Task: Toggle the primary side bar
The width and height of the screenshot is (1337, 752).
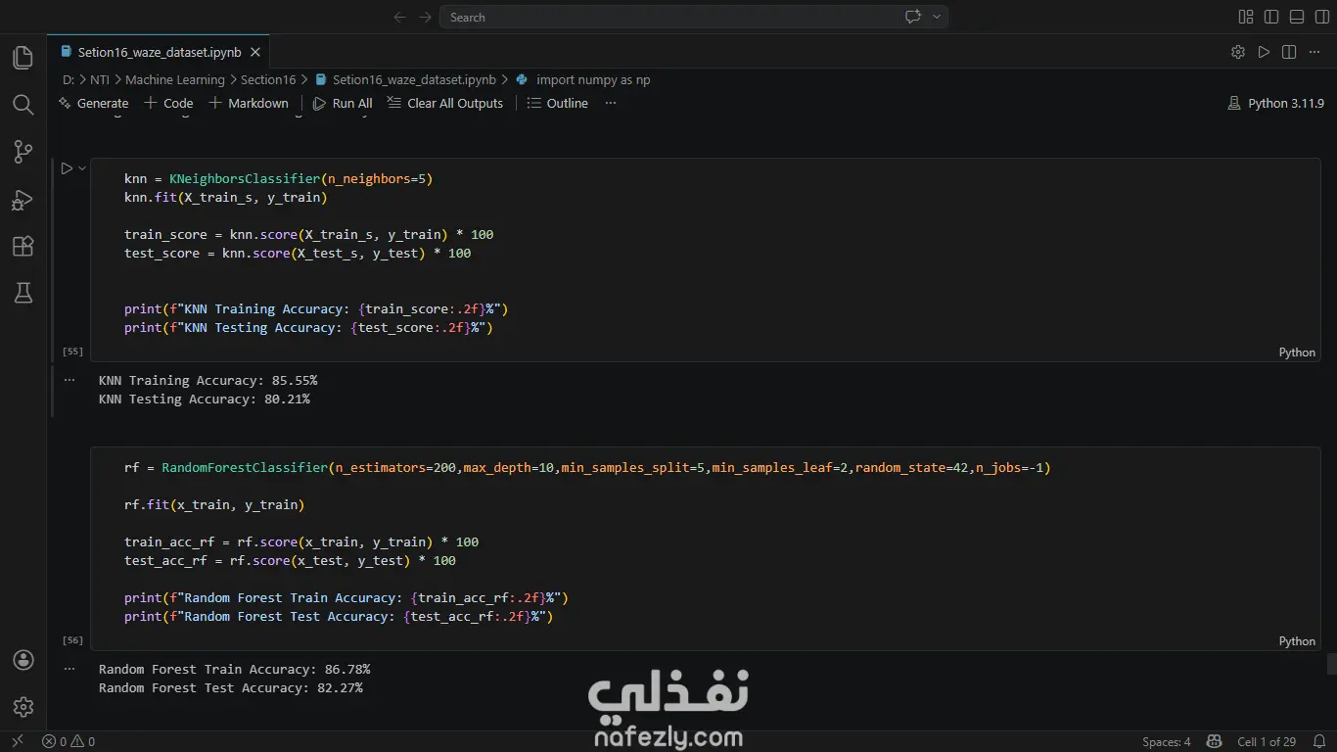Action: tap(1271, 17)
